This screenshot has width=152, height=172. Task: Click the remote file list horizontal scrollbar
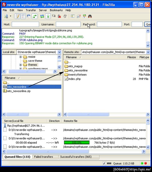(x=88, y=114)
